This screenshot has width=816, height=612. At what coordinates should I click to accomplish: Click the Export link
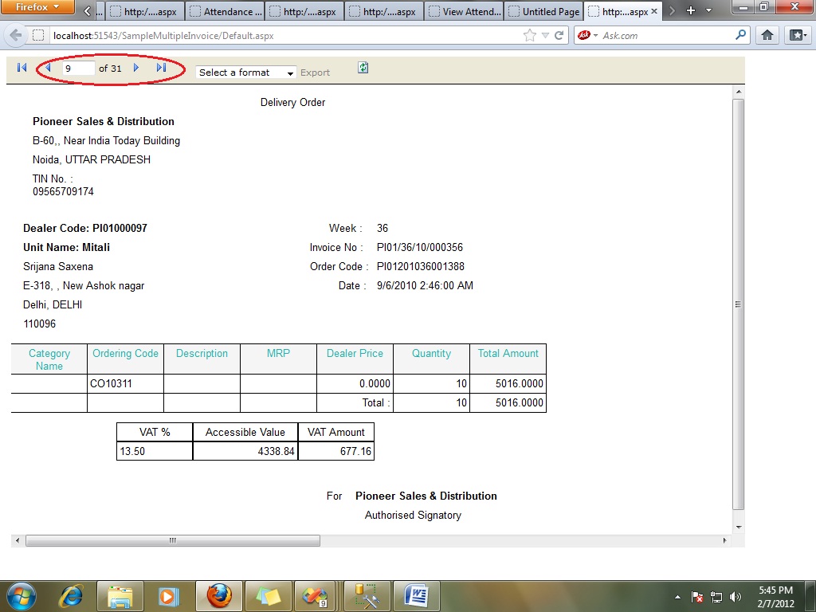316,73
